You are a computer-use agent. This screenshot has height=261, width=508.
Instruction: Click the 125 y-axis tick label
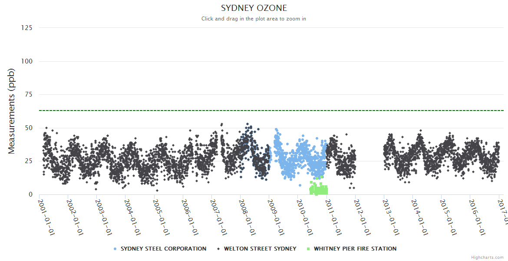(27, 28)
